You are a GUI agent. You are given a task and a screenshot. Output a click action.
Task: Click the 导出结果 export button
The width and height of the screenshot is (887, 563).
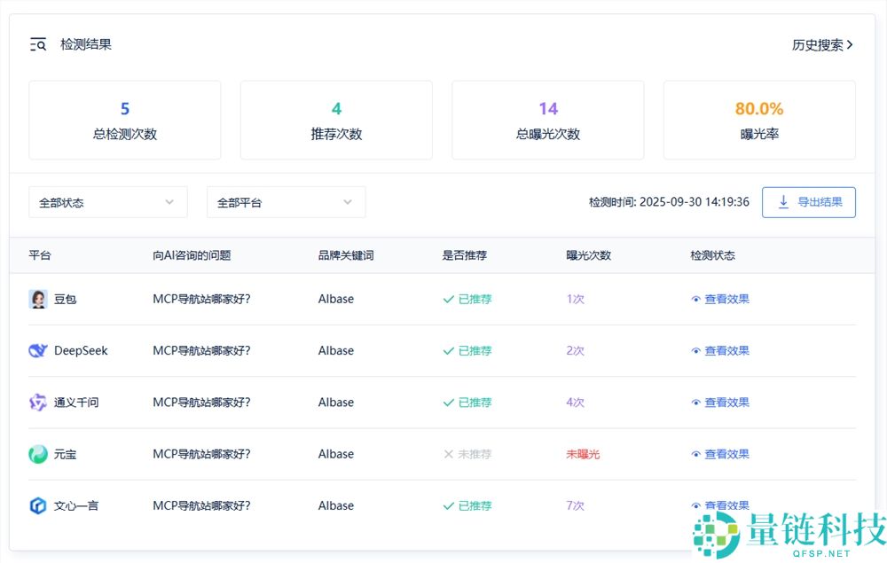pyautogui.click(x=808, y=202)
